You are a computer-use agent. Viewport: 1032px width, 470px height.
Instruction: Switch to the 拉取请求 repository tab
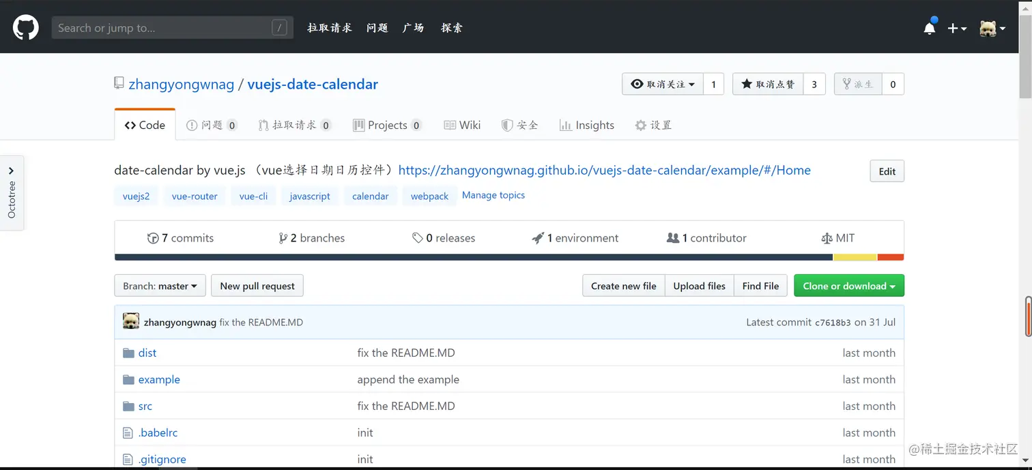point(295,125)
